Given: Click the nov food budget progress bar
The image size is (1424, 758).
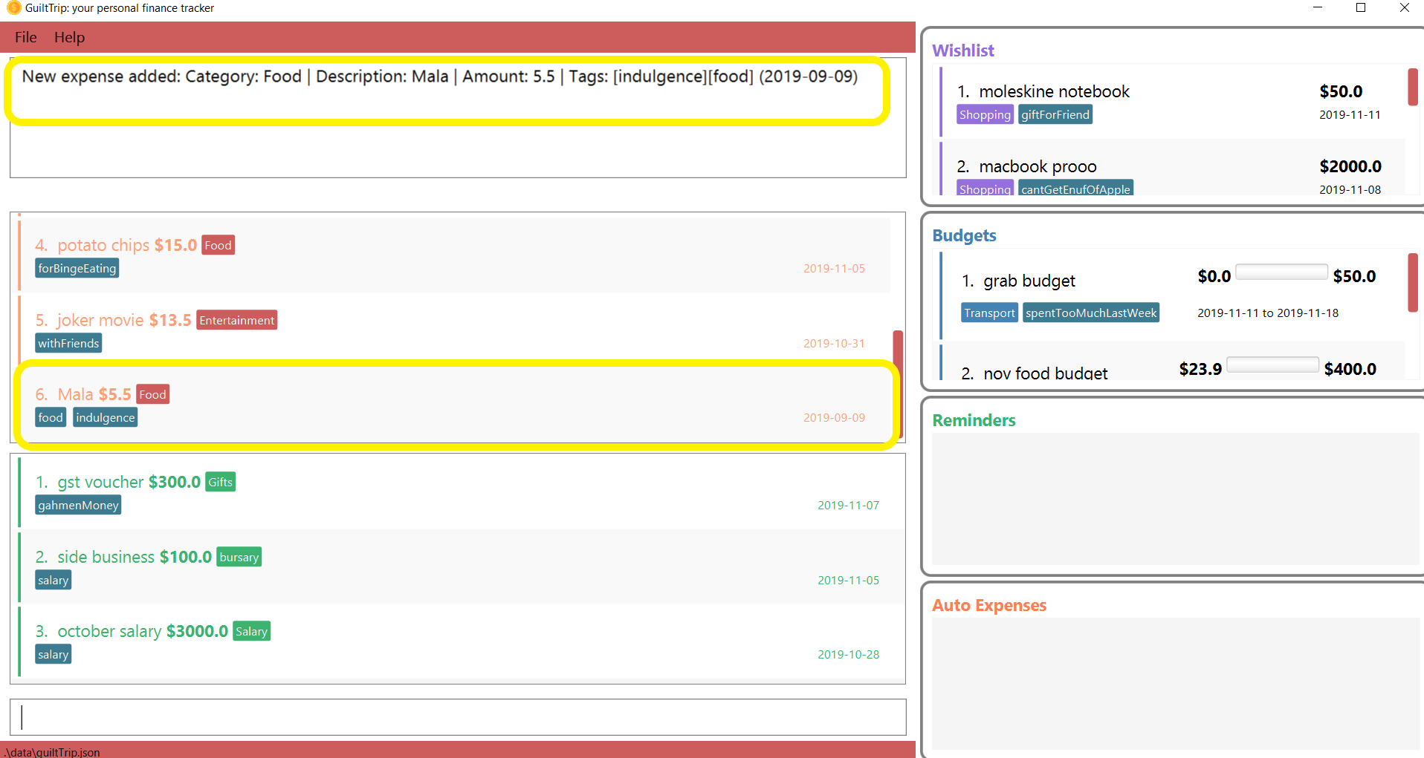Looking at the screenshot, I should click(x=1272, y=365).
